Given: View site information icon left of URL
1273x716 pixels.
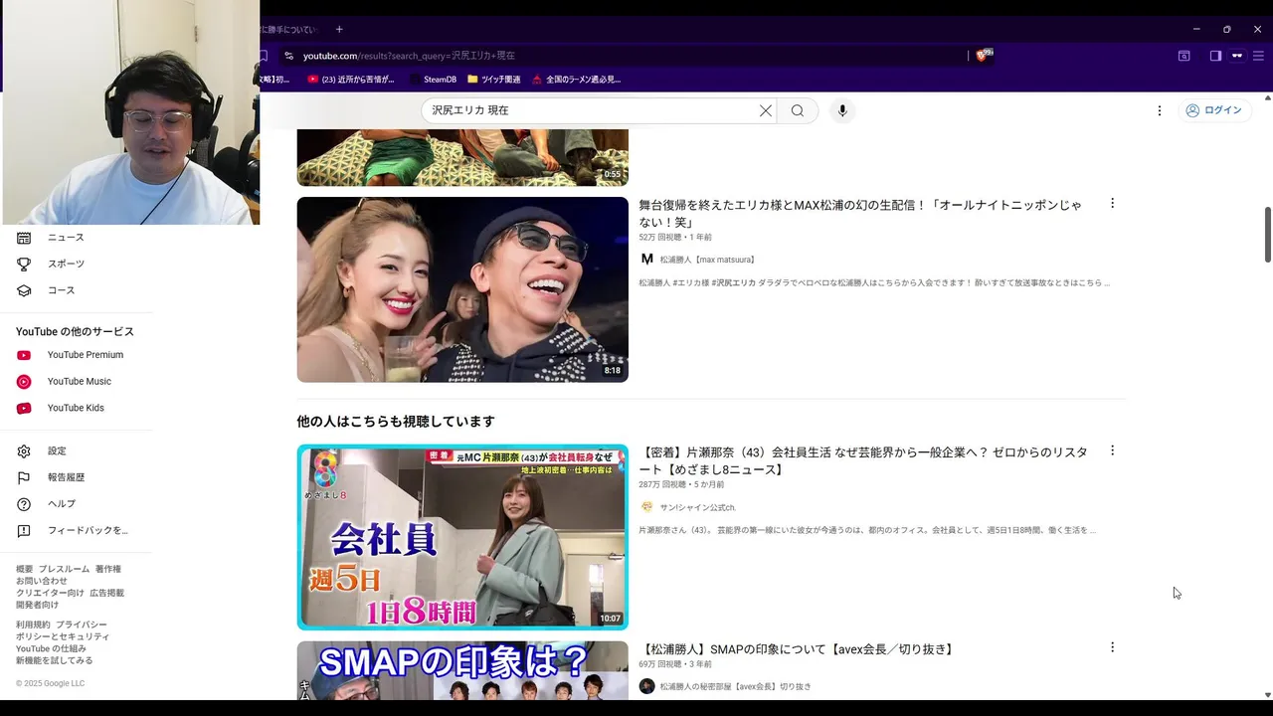Looking at the screenshot, I should point(288,56).
